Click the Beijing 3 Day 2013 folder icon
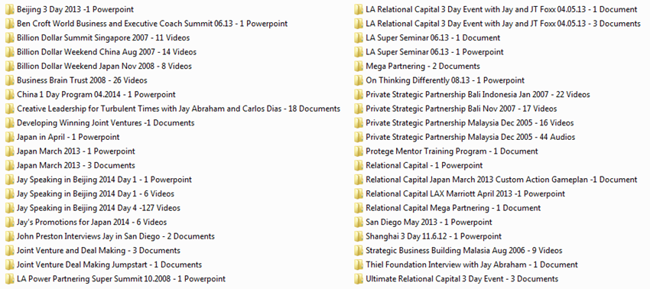This screenshot has width=650, height=289. tap(10, 9)
